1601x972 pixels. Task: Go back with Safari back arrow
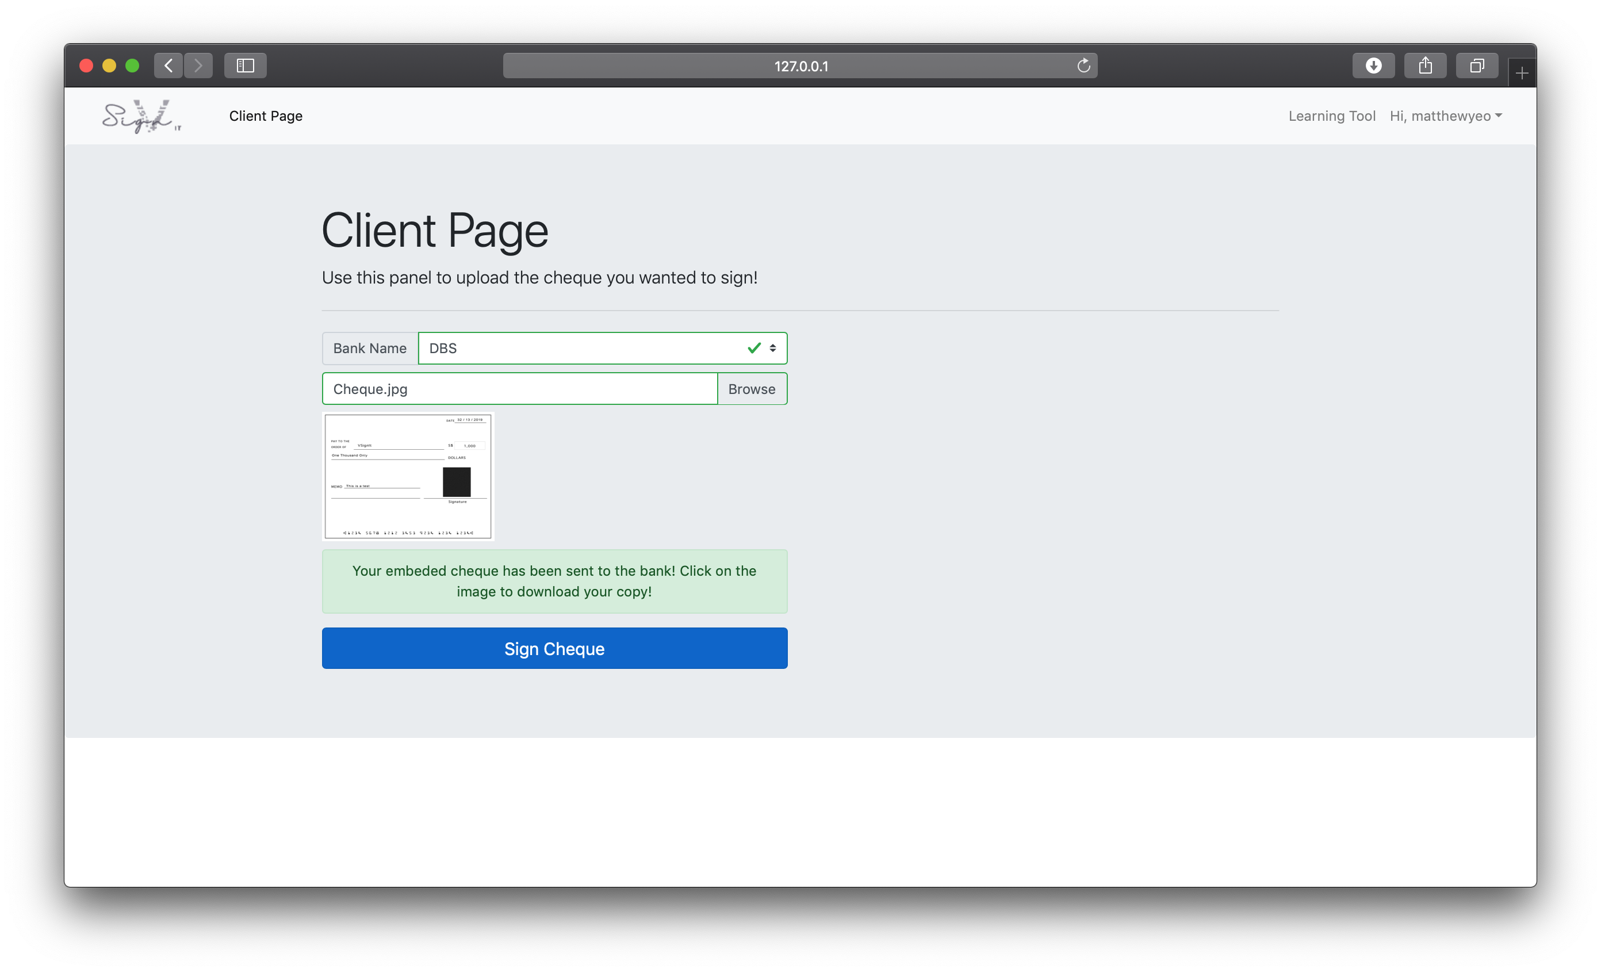(x=168, y=66)
